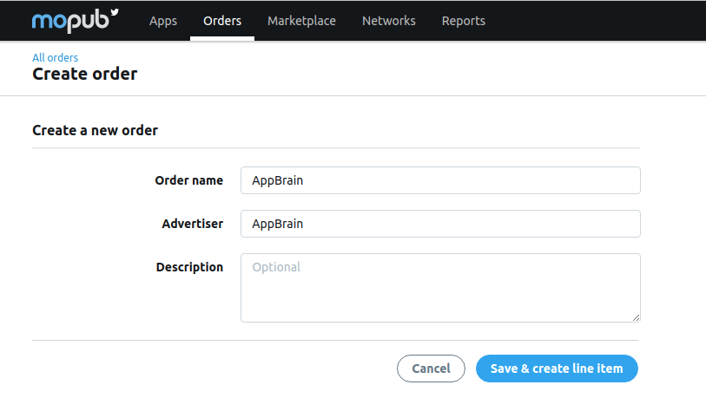This screenshot has height=411, width=706.
Task: Follow the All orders breadcrumb link
Action: (55, 57)
